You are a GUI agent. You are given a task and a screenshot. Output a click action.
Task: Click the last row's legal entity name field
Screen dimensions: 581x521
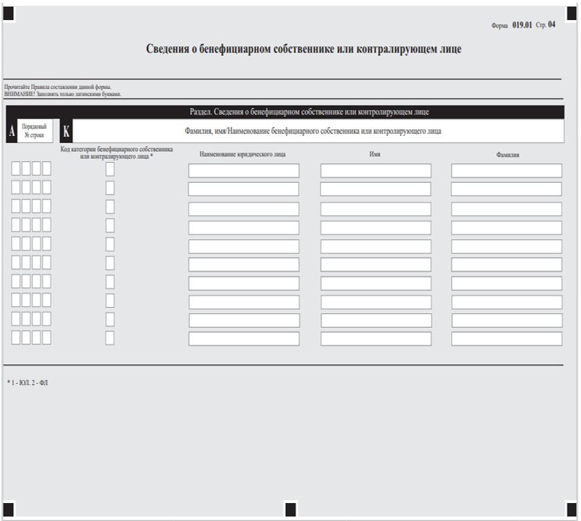pyautogui.click(x=243, y=339)
